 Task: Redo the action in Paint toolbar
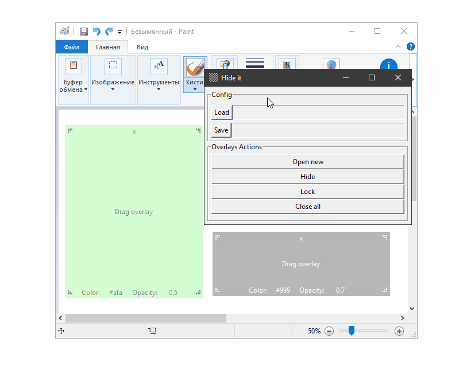coord(109,31)
